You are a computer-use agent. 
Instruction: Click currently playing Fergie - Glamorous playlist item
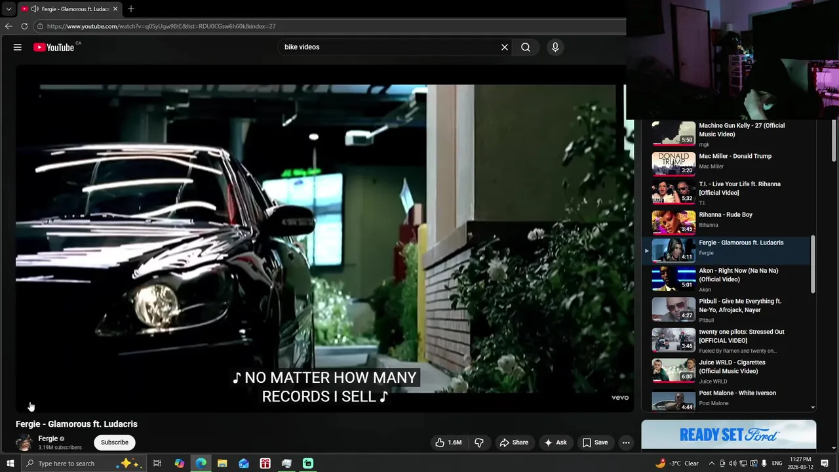728,250
